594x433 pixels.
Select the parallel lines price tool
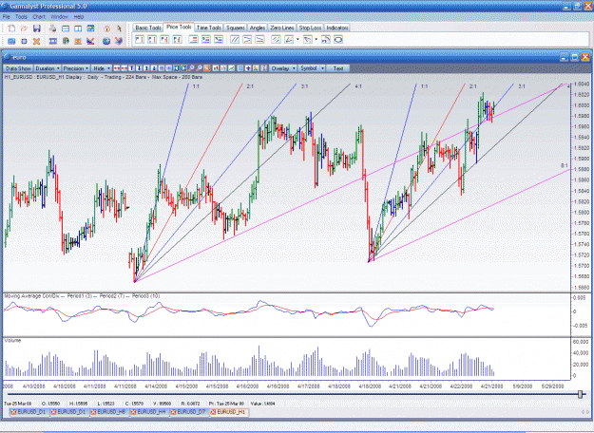point(235,39)
